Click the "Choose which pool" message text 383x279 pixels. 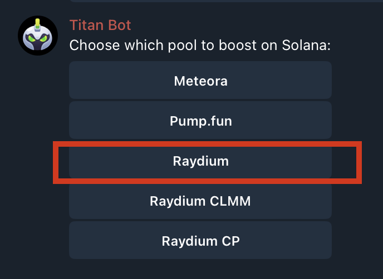(x=200, y=45)
